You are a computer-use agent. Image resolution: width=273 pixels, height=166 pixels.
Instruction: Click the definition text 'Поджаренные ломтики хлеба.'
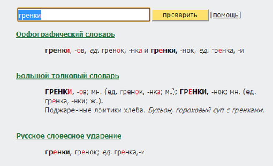[x=95, y=110]
